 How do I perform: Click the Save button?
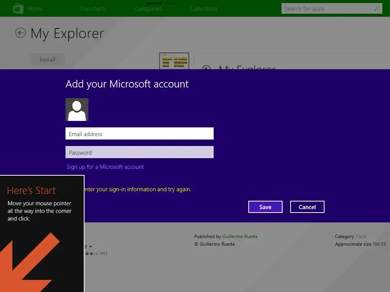point(265,207)
